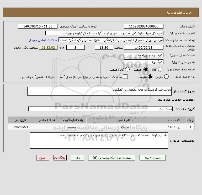Click the گروه خدمت field ساختمان
This screenshot has height=195, width=202.
coord(100,109)
